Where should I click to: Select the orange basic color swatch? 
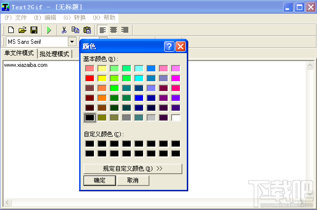point(102,98)
